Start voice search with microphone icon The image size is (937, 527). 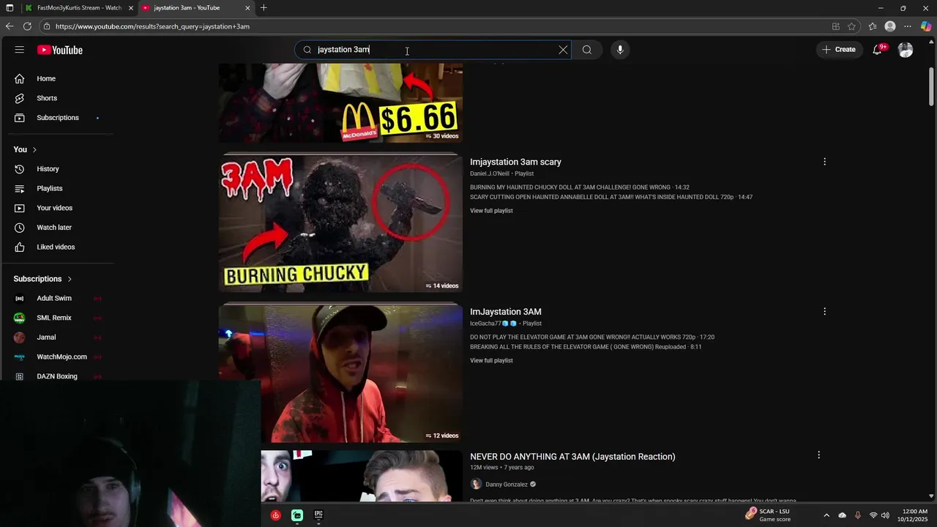[620, 50]
